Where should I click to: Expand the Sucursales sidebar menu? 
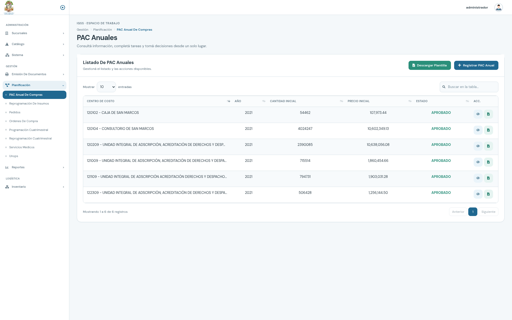[x=35, y=33]
